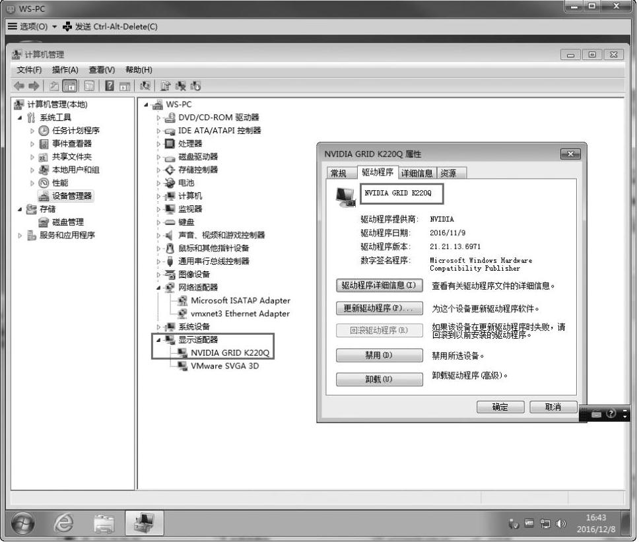Expand IDE ATA/ATAPI 控制器 node

point(158,131)
